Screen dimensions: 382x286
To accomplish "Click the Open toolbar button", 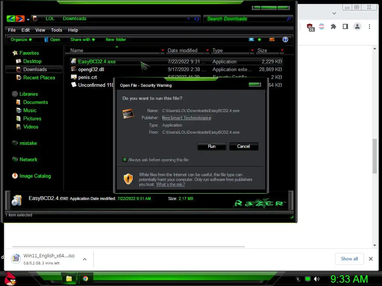I will point(52,39).
